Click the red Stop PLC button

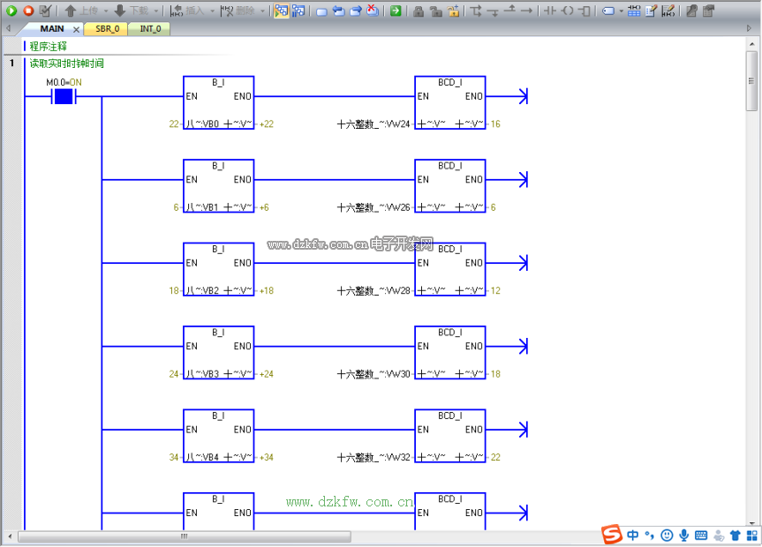28,11
